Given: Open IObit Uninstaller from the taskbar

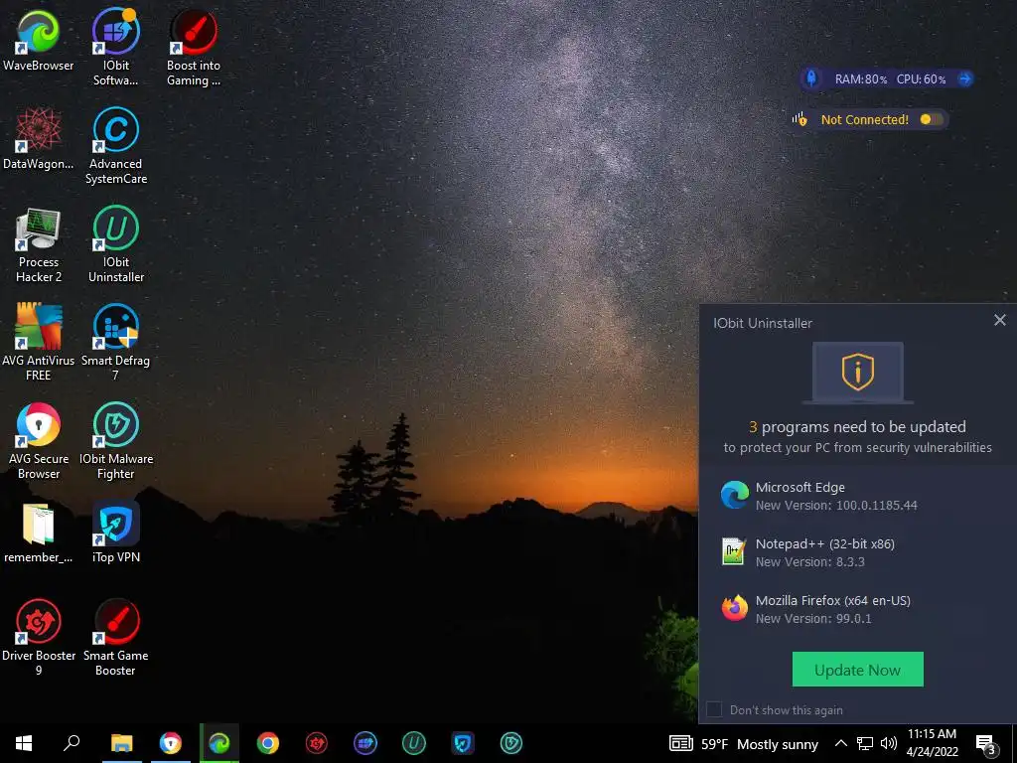Looking at the screenshot, I should coord(414,743).
